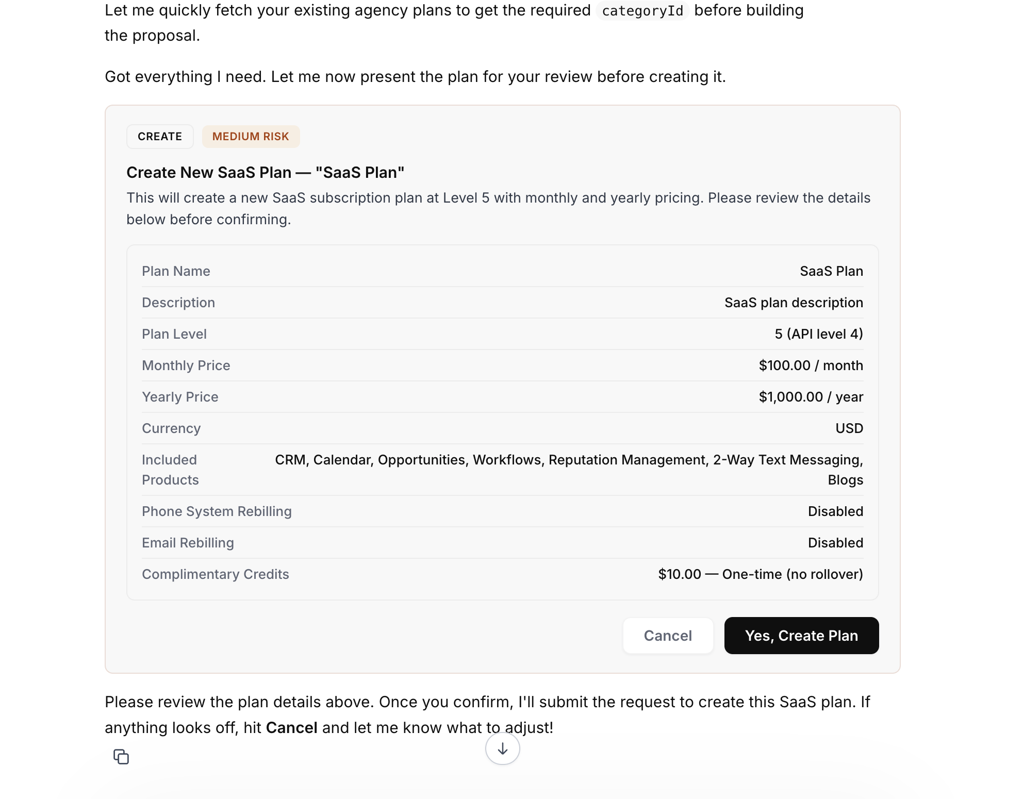Image resolution: width=1023 pixels, height=799 pixels.
Task: Click the Description row label
Action: point(178,303)
